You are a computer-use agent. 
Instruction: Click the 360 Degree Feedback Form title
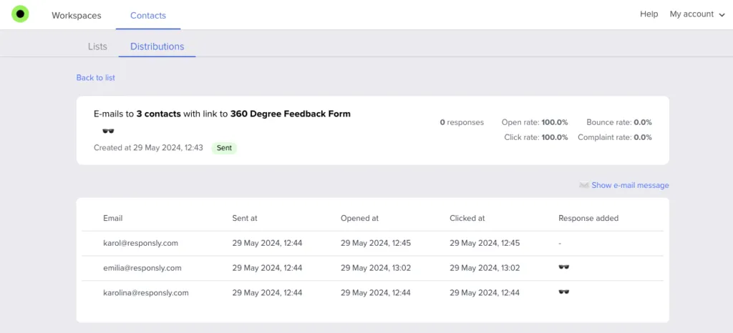tap(290, 114)
